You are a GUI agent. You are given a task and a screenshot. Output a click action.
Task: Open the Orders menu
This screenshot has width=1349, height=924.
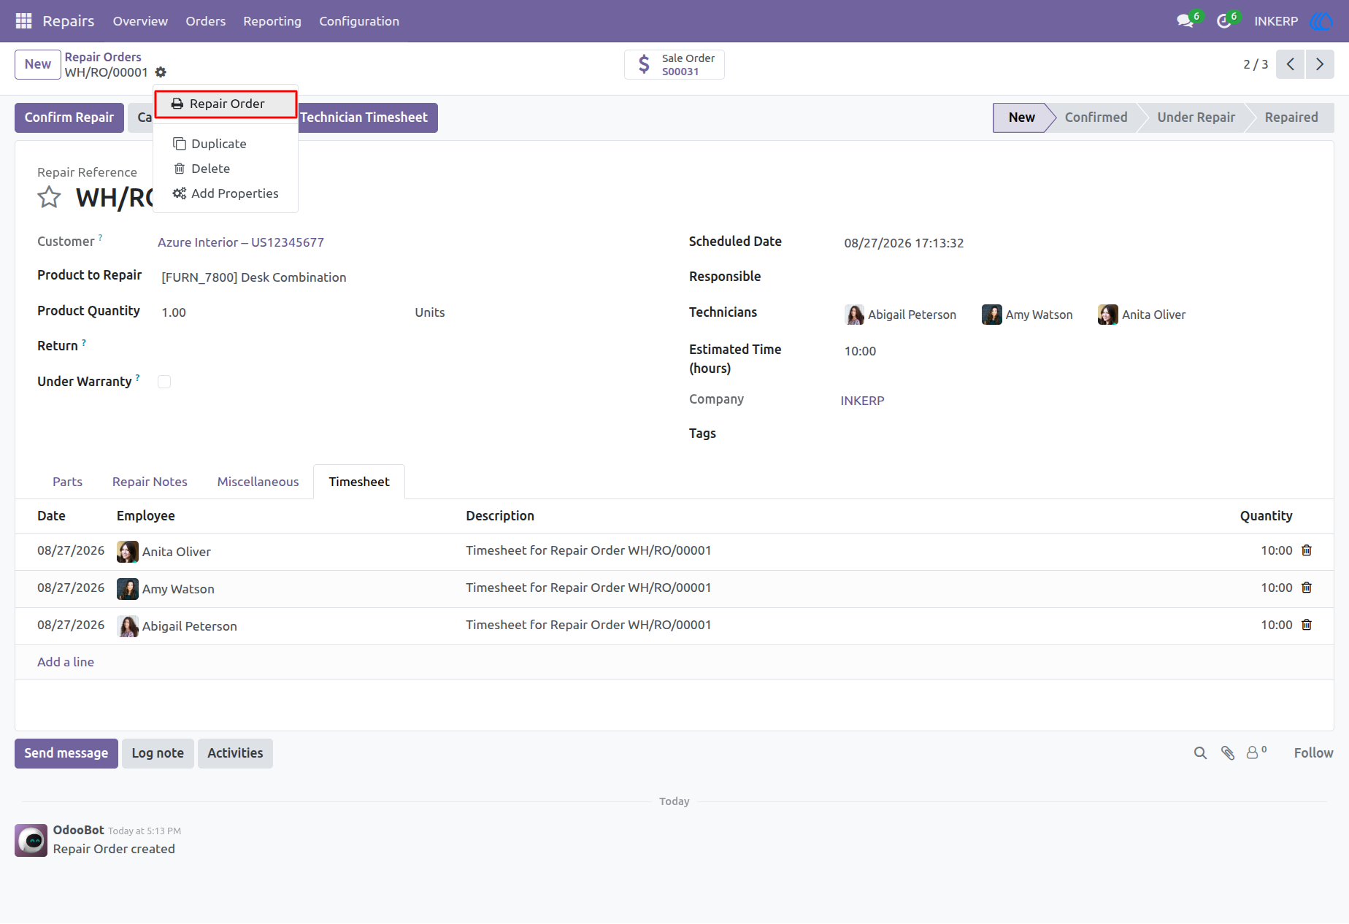[x=206, y=21]
